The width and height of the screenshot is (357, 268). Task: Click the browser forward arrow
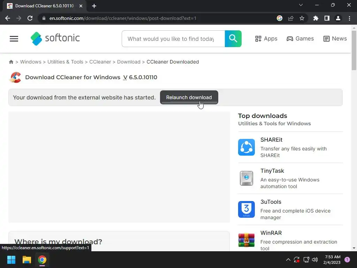19,18
